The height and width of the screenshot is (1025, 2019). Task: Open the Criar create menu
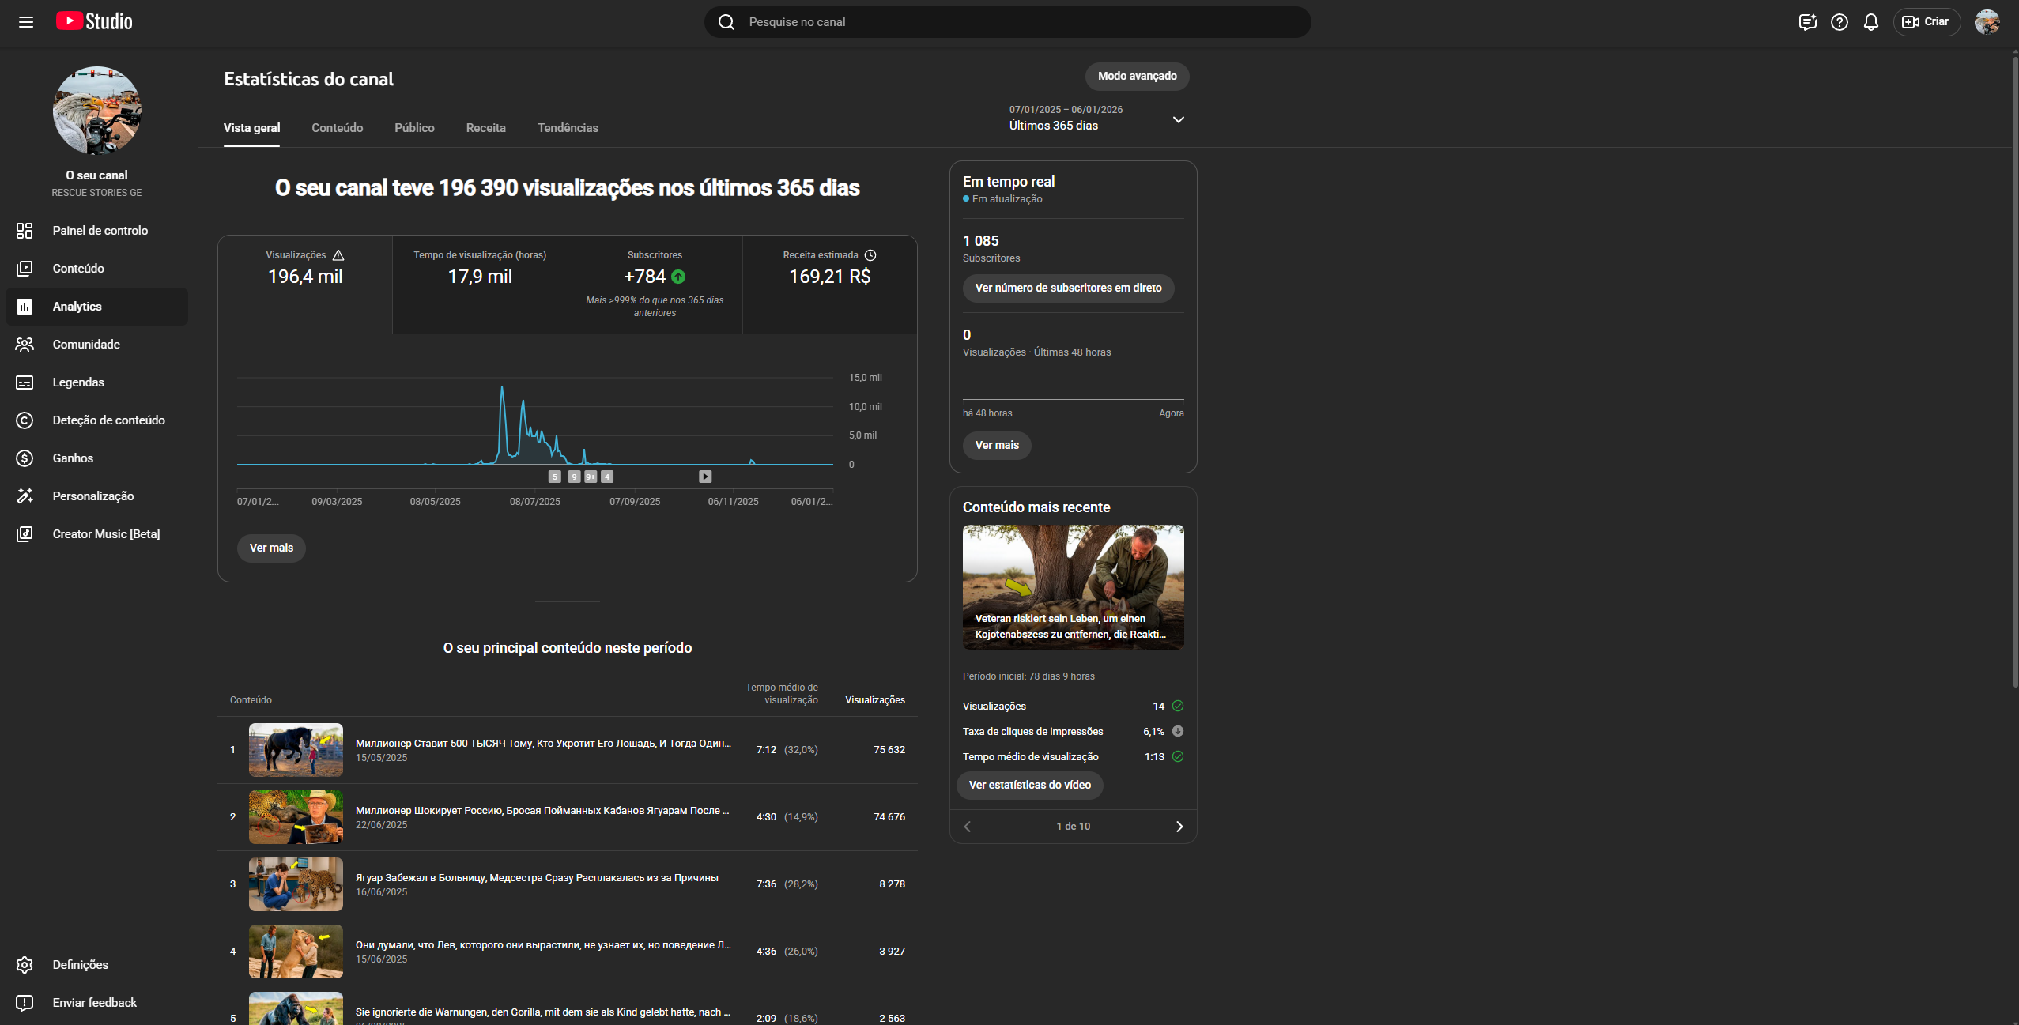tap(1926, 22)
